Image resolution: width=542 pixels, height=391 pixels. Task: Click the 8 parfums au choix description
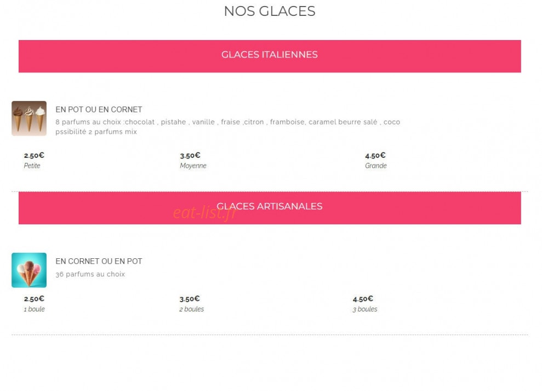(228, 122)
